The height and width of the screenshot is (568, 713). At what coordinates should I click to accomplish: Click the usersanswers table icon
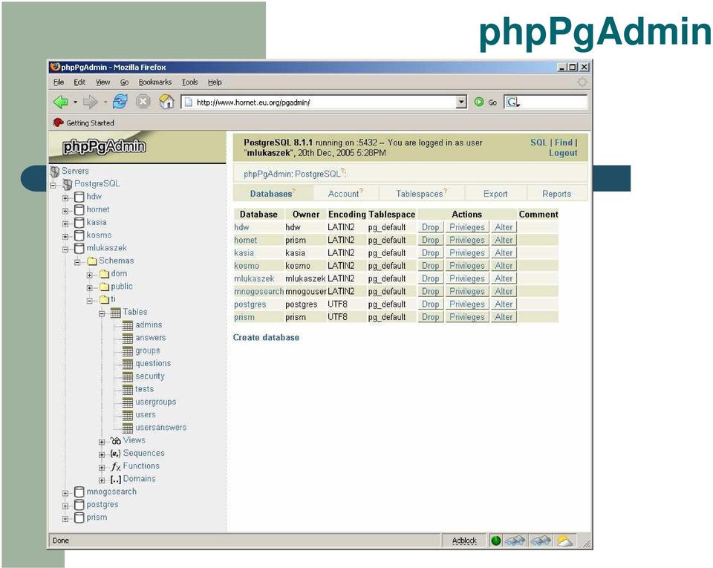128,428
